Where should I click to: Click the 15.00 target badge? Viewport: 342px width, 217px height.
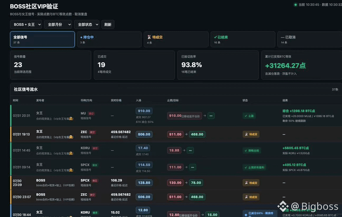[x=212, y=215]
